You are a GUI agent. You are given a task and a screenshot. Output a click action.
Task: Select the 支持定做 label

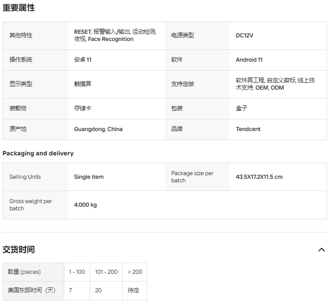click(182, 84)
